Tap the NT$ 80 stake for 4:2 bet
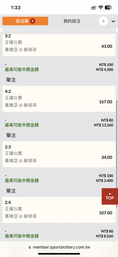Viewport: 118px width, 257px height. click(x=107, y=120)
